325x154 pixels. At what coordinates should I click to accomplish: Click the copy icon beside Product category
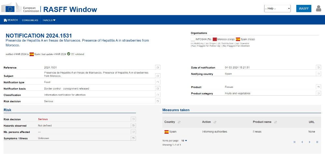coord(318,93)
